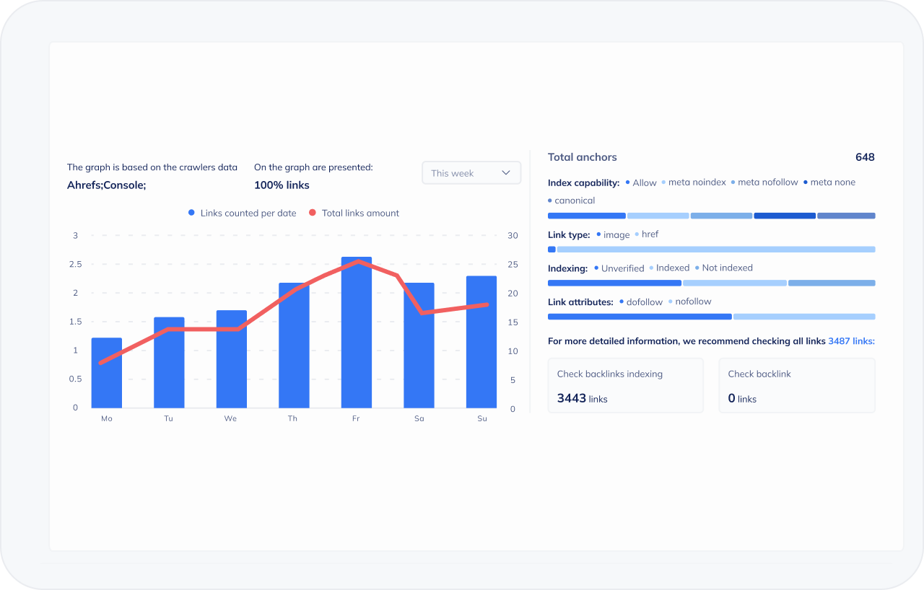Click the nofollow segment of Link attributes bar
Viewport: 924px width, 590px height.
pyautogui.click(x=804, y=317)
